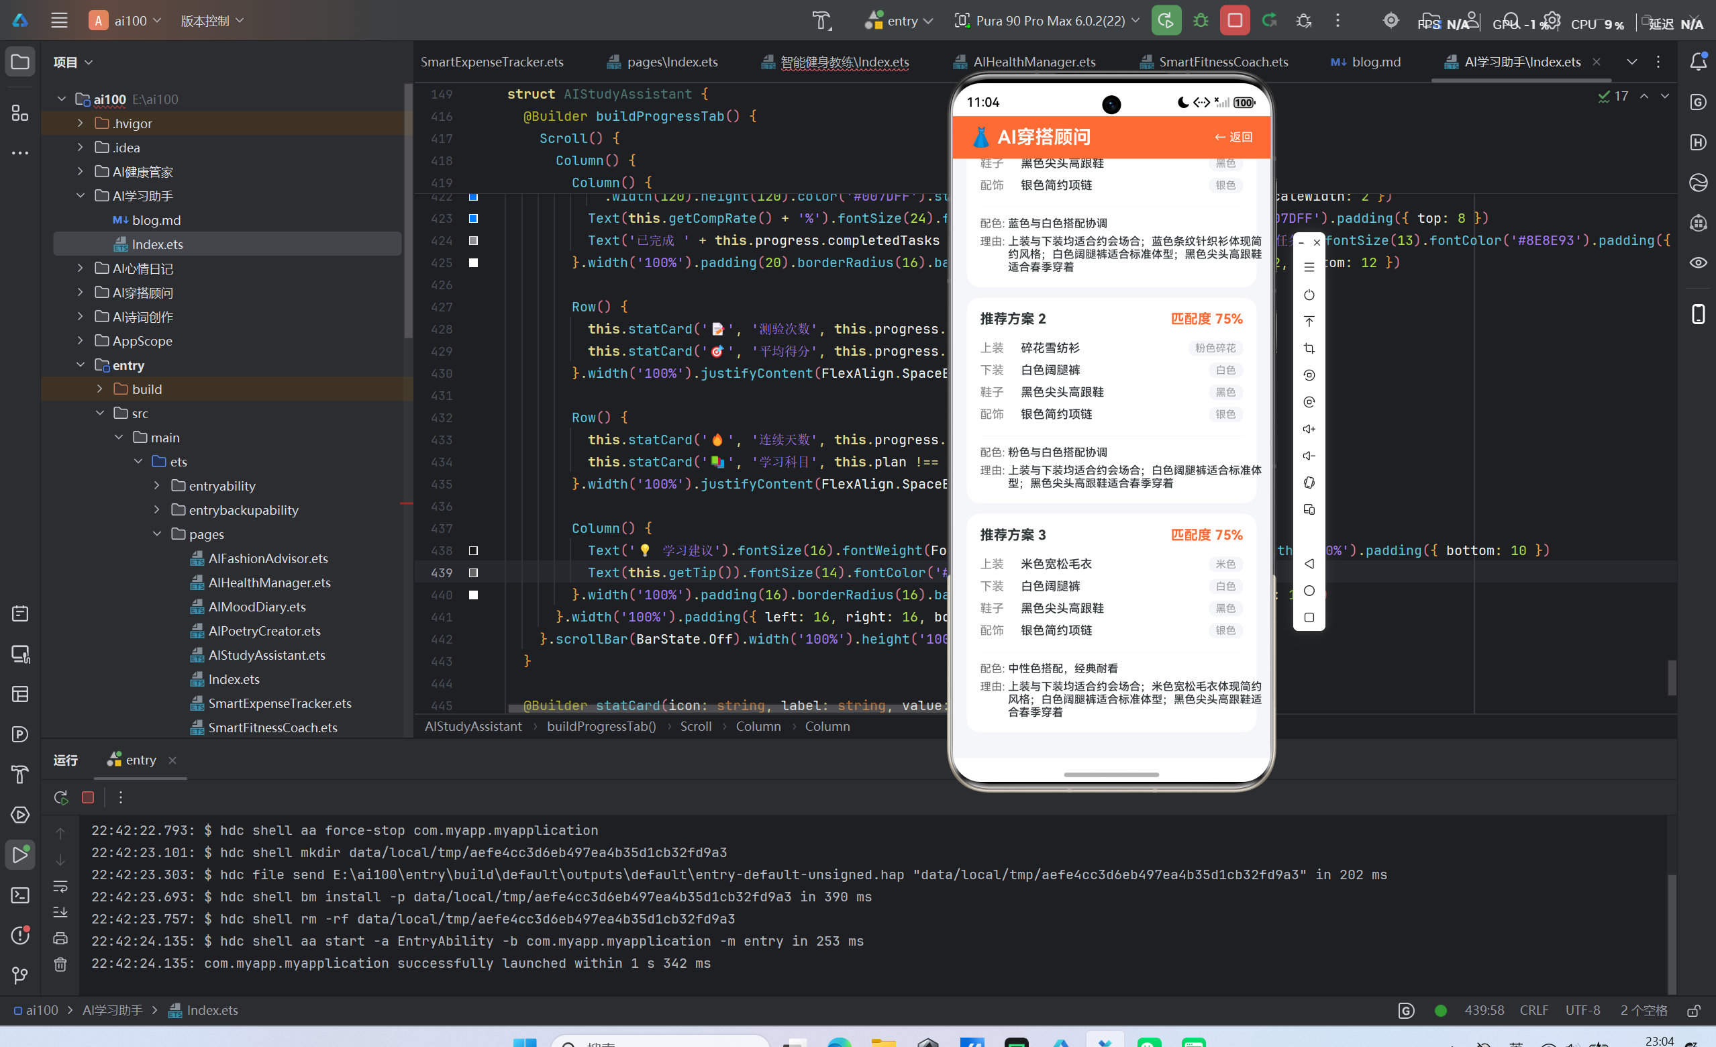Click the Debug bug icon in toolbar
This screenshot has height=1047, width=1716.
[x=1201, y=20]
